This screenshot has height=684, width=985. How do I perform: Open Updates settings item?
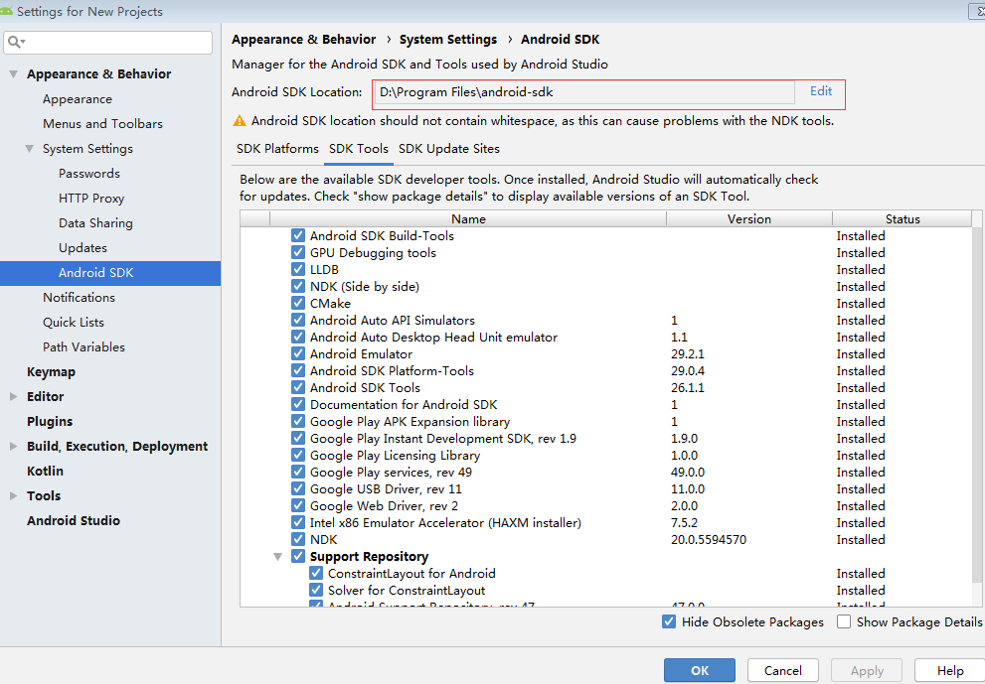pos(82,248)
